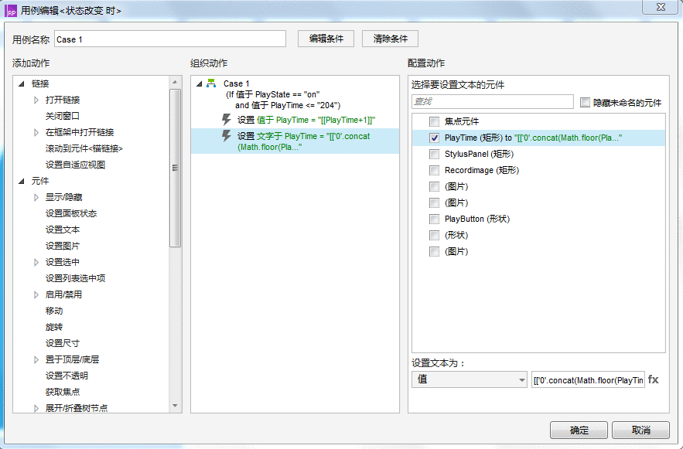The height and width of the screenshot is (449, 683).
Task: Collapse the 元件 action group
Action: pos(22,181)
